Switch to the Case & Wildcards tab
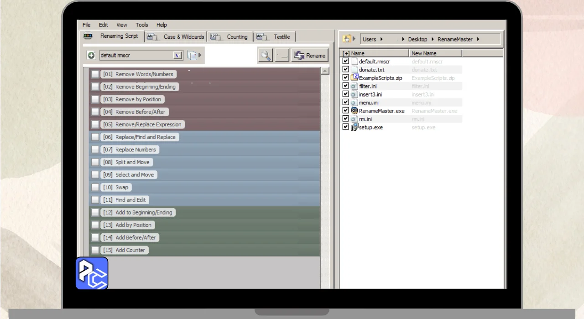 [176, 37]
